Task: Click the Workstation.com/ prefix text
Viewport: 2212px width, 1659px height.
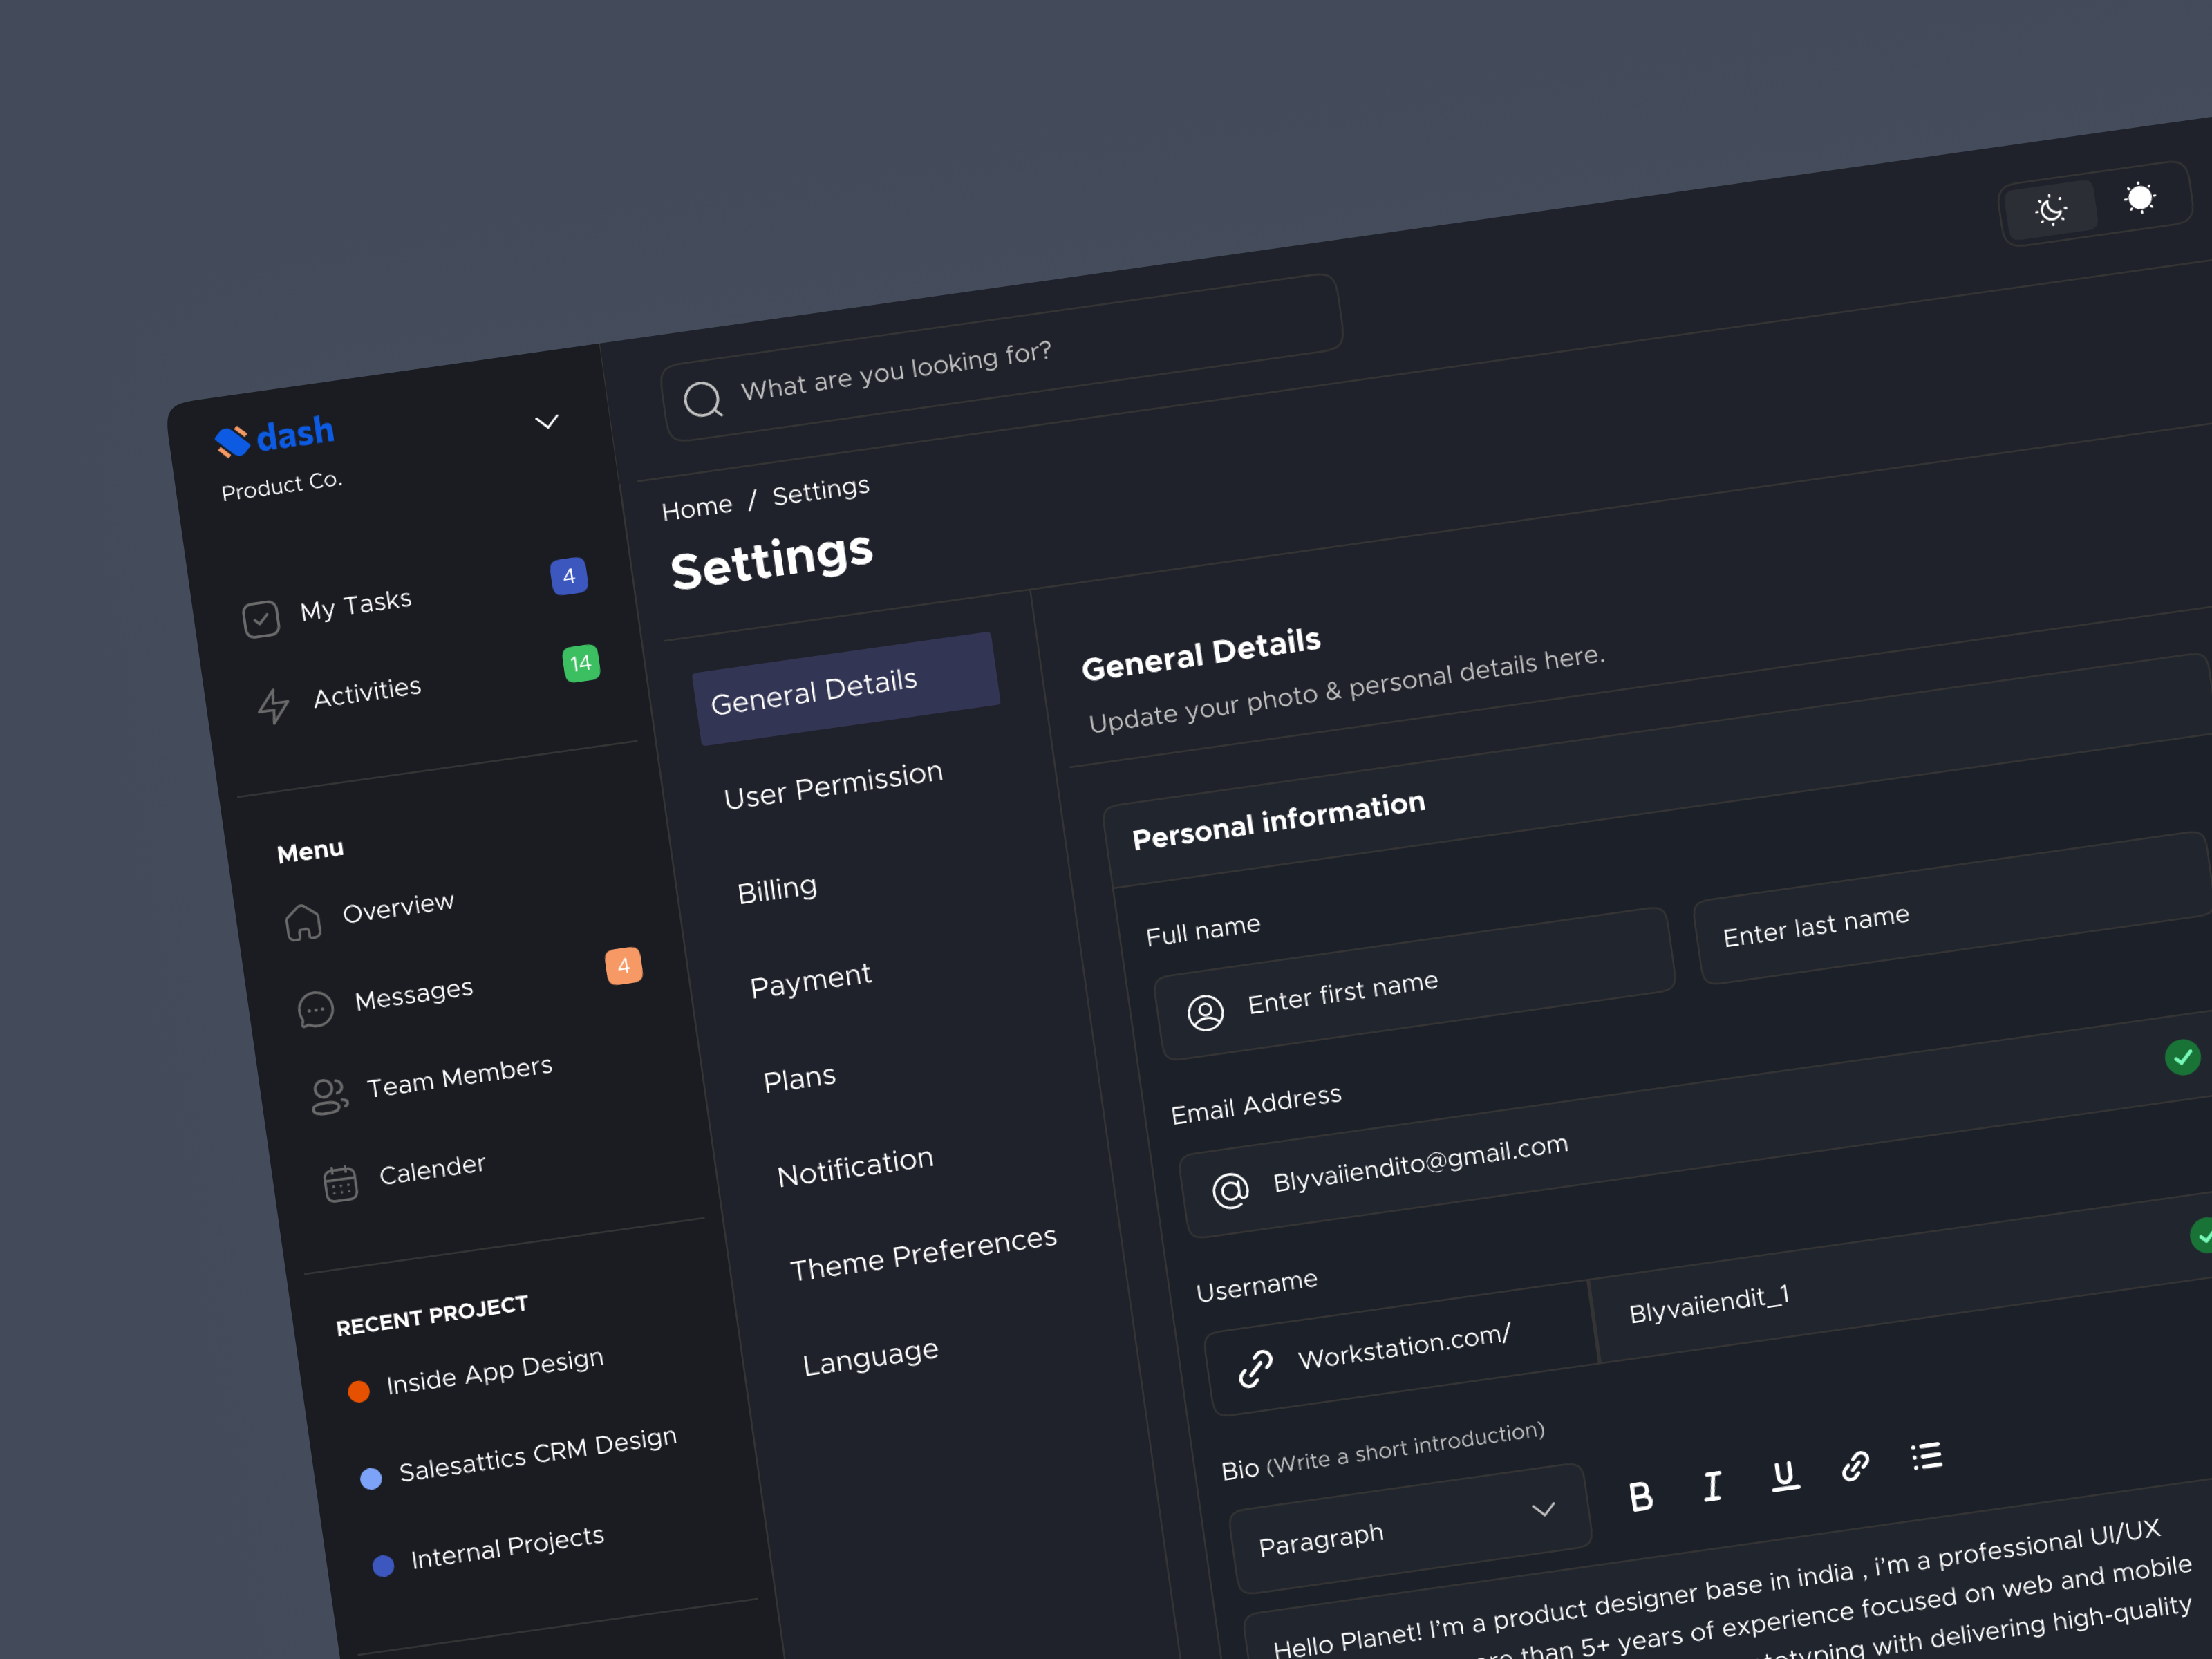Action: point(1403,1347)
